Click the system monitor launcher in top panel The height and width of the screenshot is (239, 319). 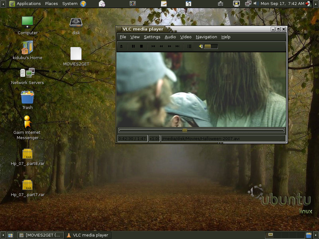click(x=133, y=3)
